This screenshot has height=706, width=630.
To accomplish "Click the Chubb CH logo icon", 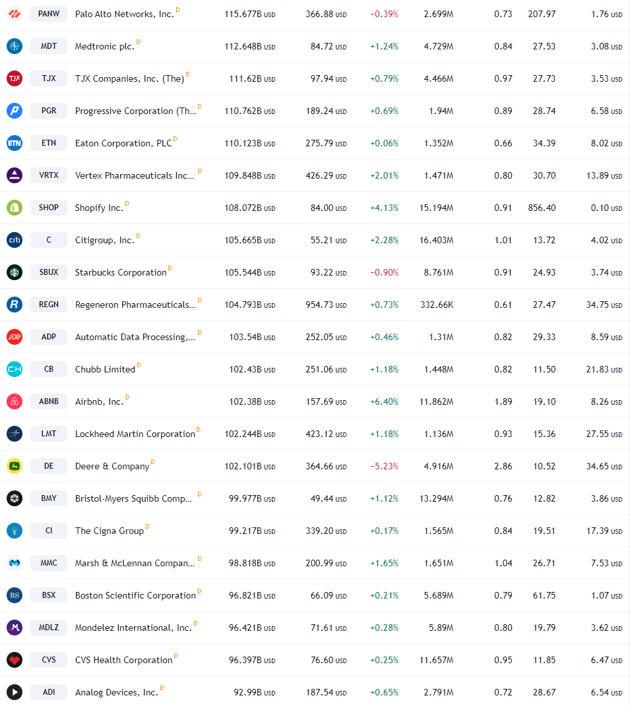I will click(x=15, y=369).
